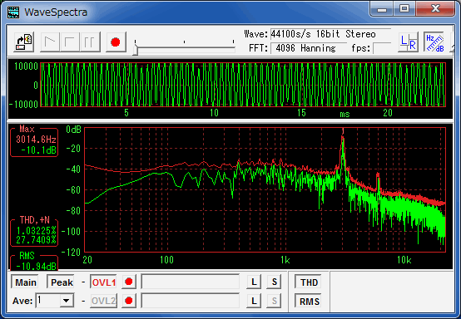Click the WaveSpectra application icon in title bar
Screen dimensions: 461x319
[x=13, y=12]
